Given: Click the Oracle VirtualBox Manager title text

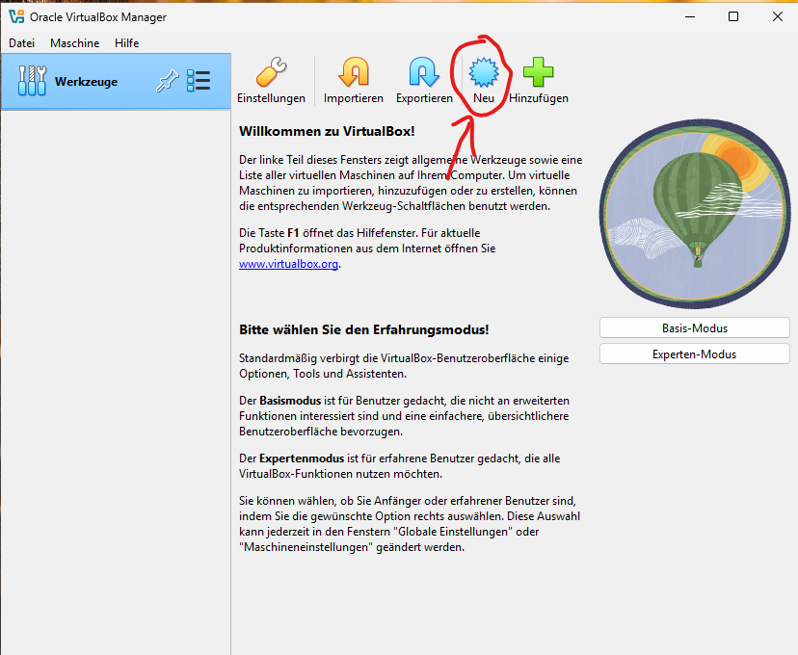Looking at the screenshot, I should point(98,17).
